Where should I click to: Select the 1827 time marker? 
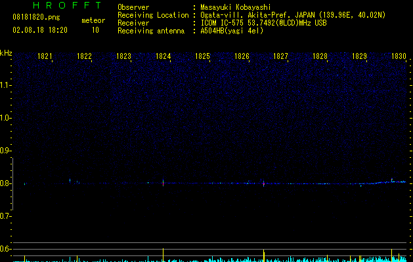[x=281, y=56]
